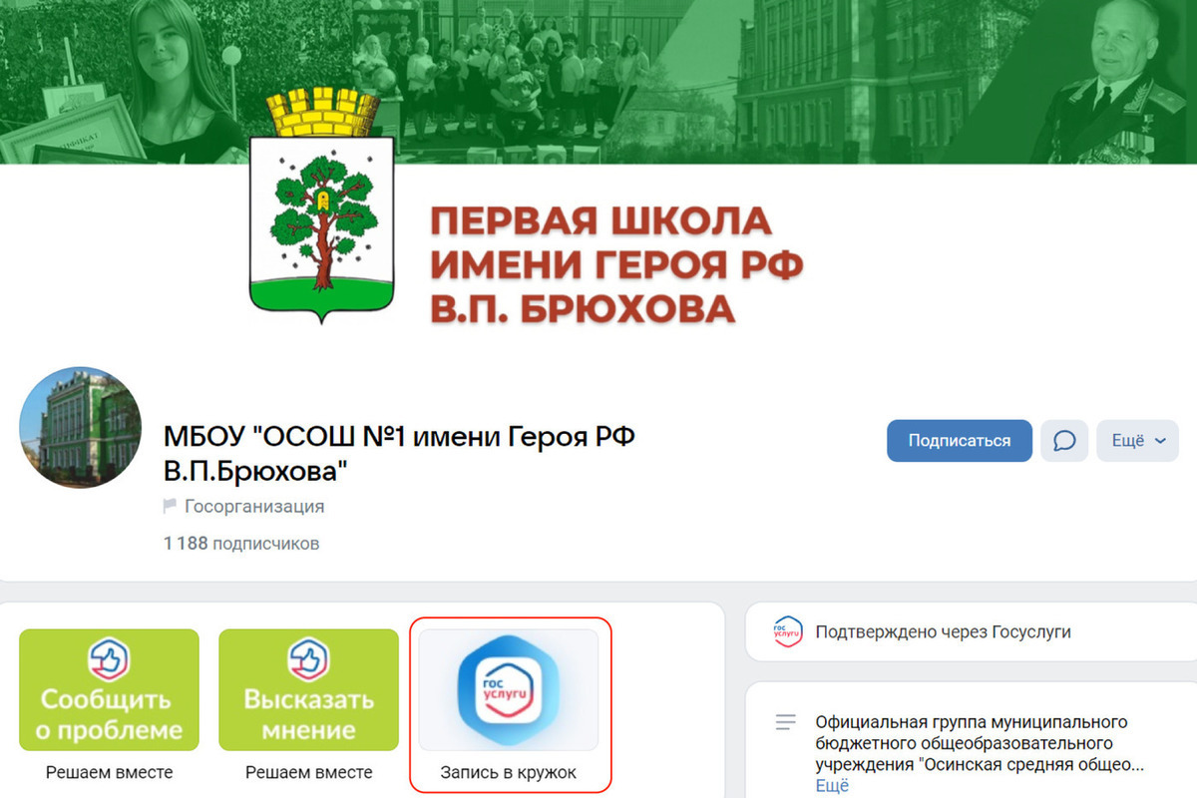Viewport: 1197px width, 798px height.
Task: Click the group title МБОУ "ОСОШ №1 имени Героя РФ В.П.Брюхова"
Action: [x=399, y=453]
